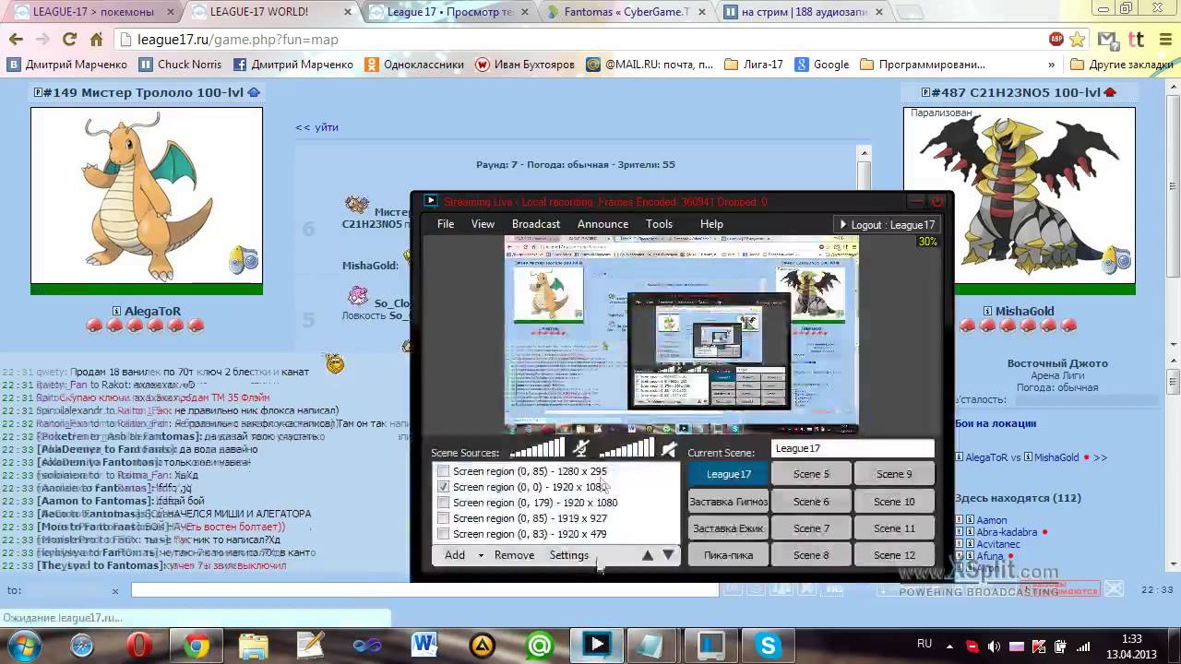Viewport: 1181px width, 664px height.
Task: Click the RU language indicator in the tray
Action: click(925, 644)
